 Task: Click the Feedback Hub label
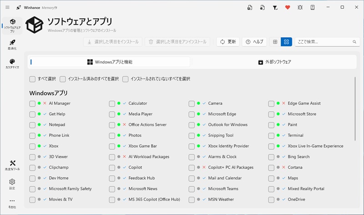[x=142, y=178]
